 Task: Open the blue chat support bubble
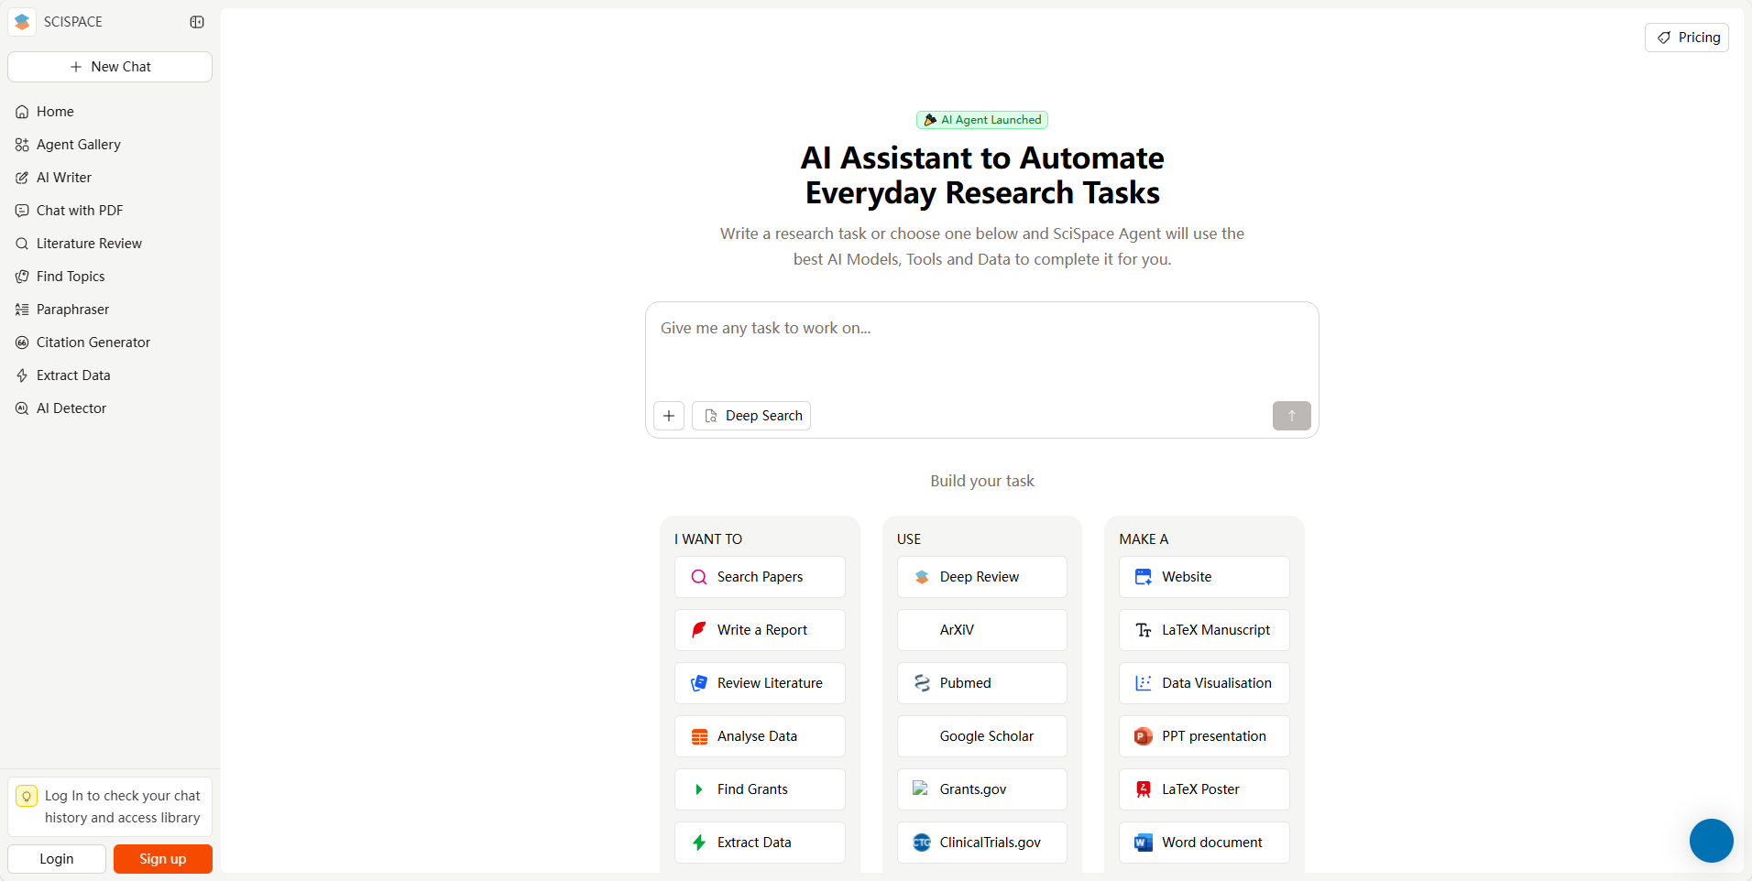[1711, 841]
